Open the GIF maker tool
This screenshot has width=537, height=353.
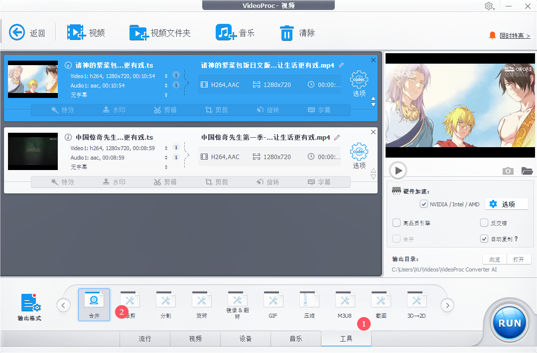[x=273, y=304]
